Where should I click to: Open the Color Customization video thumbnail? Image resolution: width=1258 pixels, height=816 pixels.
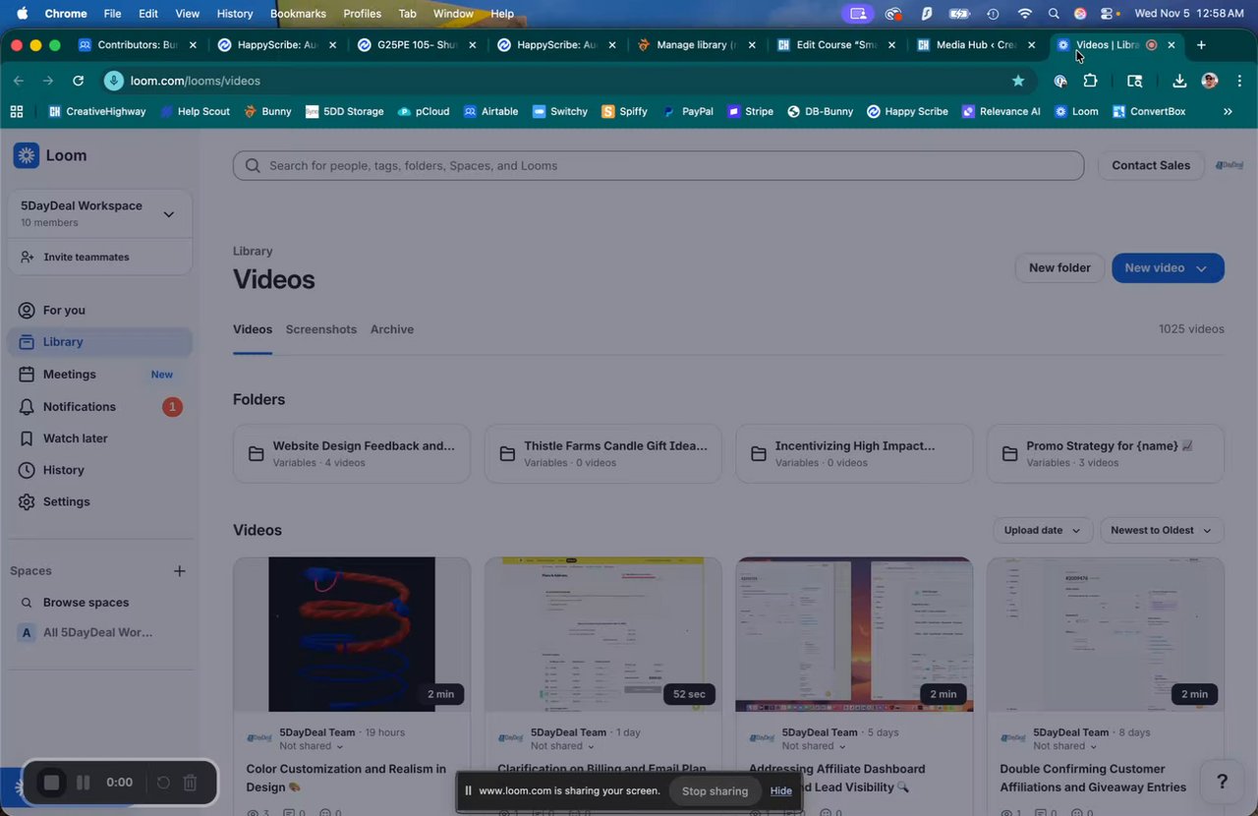[x=352, y=634]
